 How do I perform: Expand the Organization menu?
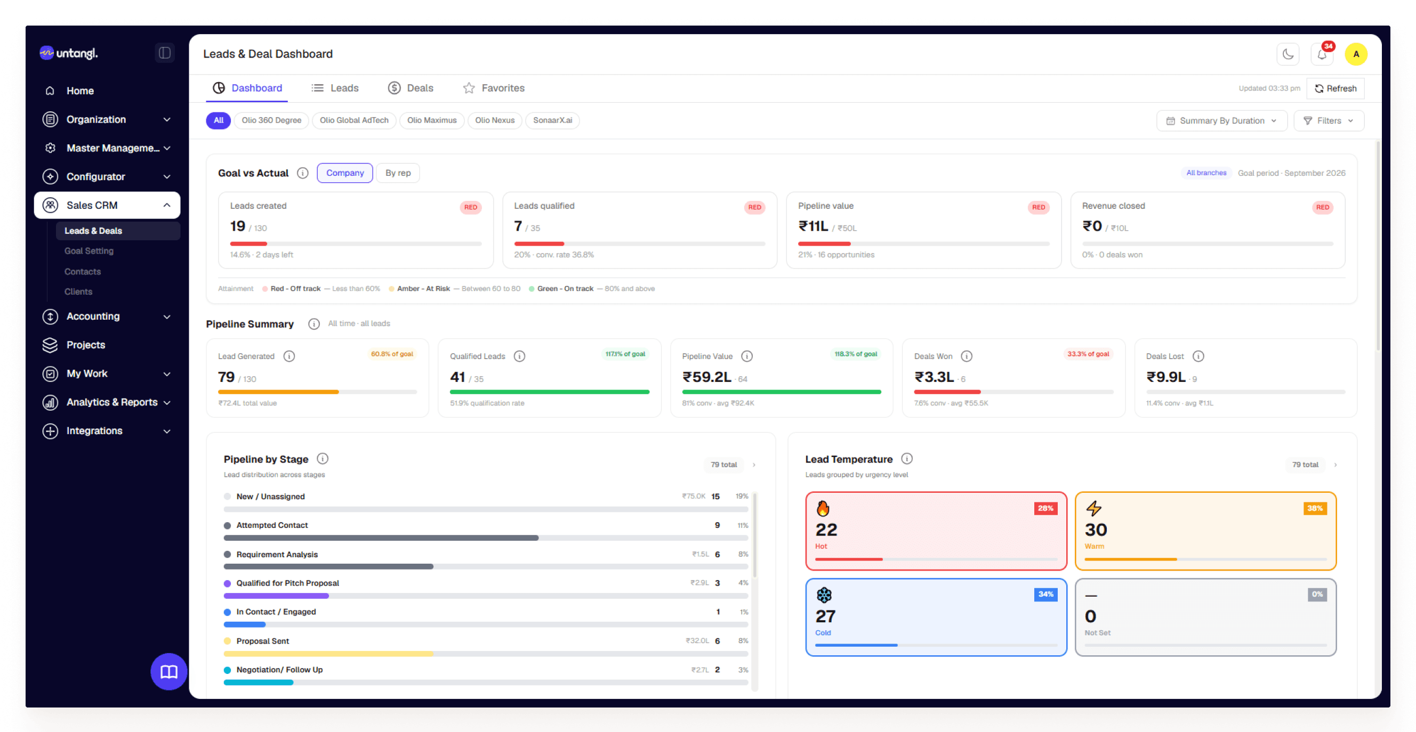pyautogui.click(x=107, y=119)
